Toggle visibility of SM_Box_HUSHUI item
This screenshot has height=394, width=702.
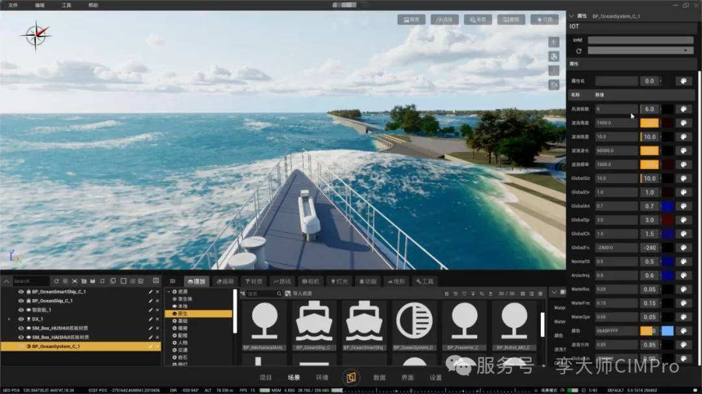(x=21, y=328)
